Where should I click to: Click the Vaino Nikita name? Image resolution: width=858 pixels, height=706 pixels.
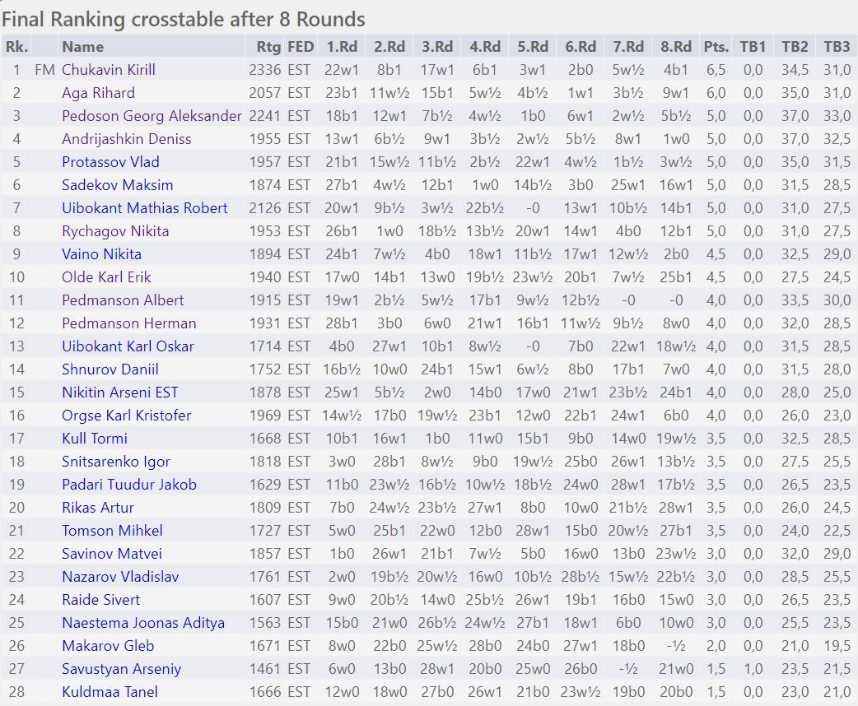[101, 253]
